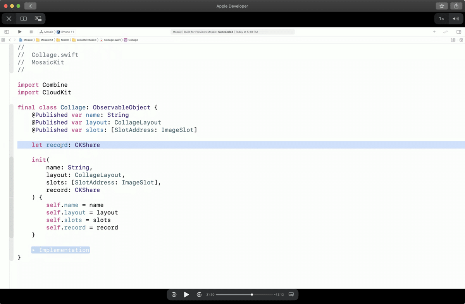This screenshot has height=304, width=465.
Task: Click the "let record: CKShare" line
Action: click(x=66, y=145)
